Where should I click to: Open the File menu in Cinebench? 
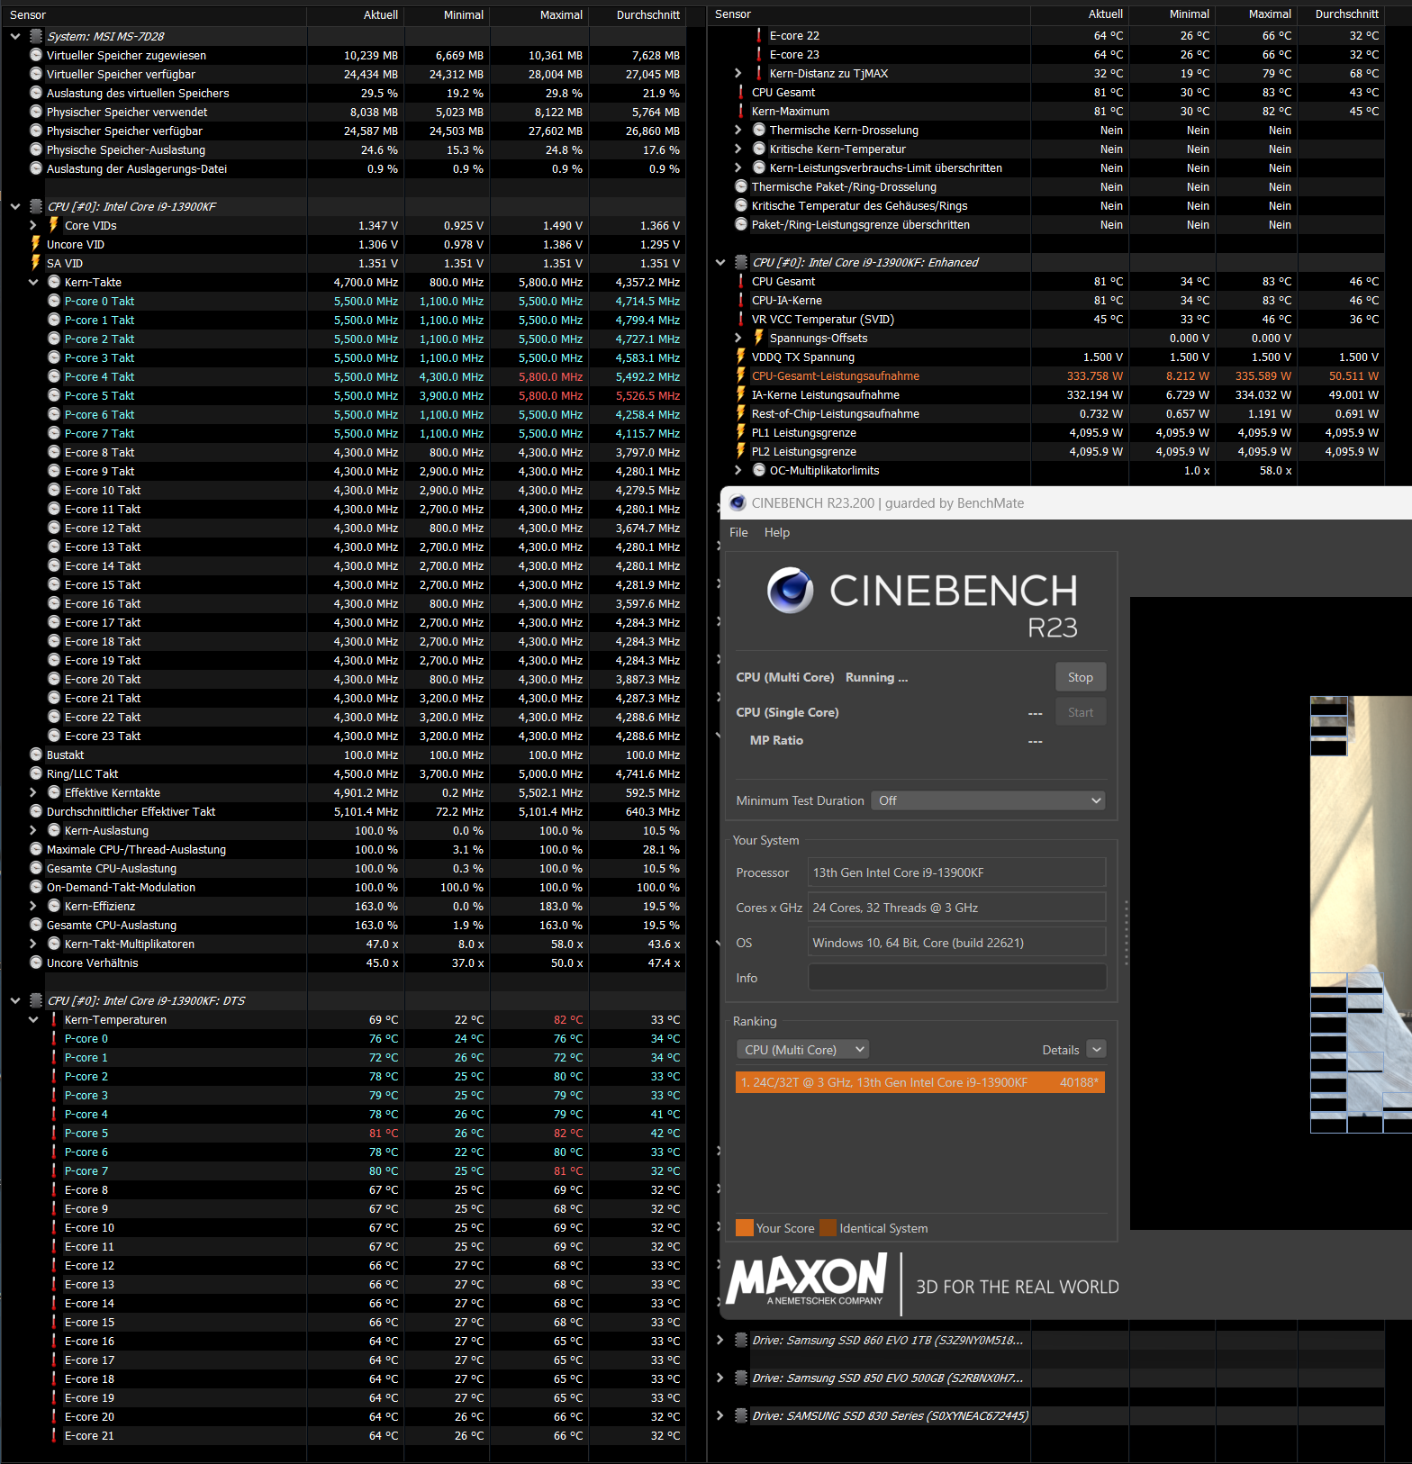click(738, 532)
